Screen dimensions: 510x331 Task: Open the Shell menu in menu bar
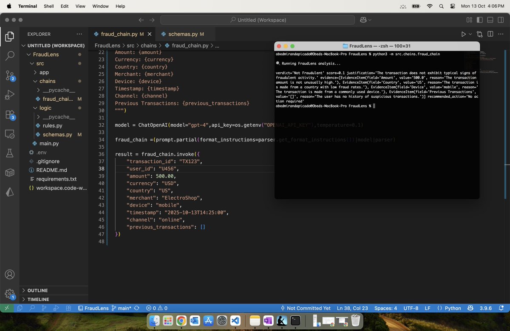click(48, 6)
